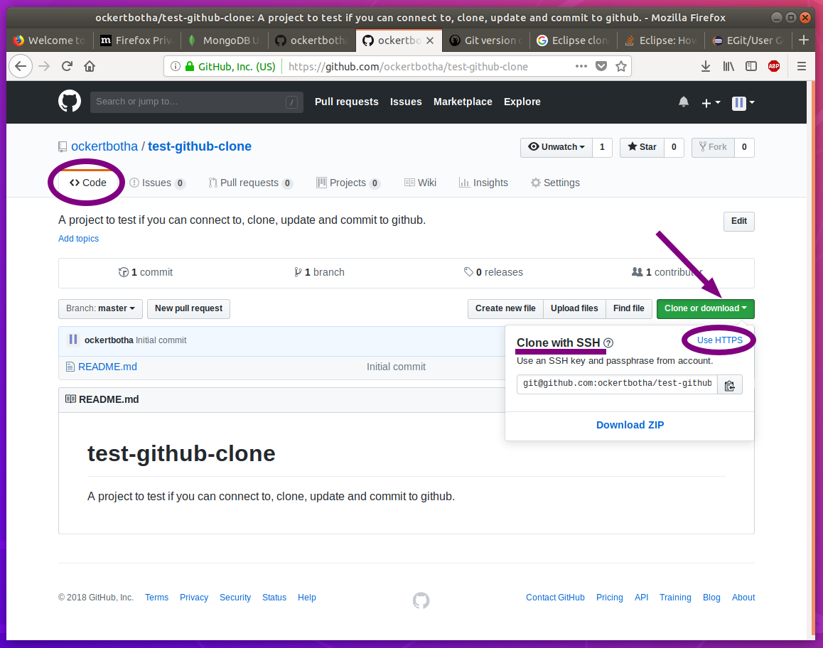The width and height of the screenshot is (823, 648).
Task: Edit the repository description
Action: click(x=739, y=221)
